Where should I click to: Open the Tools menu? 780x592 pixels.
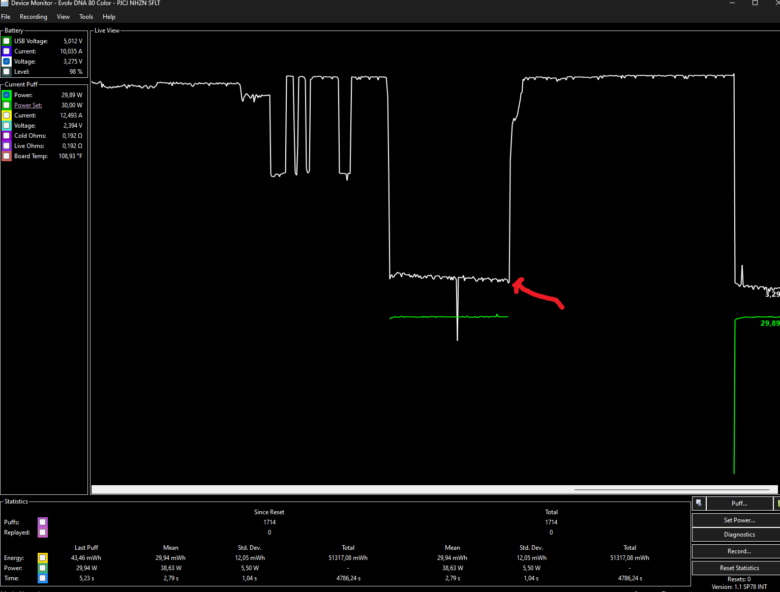click(86, 17)
